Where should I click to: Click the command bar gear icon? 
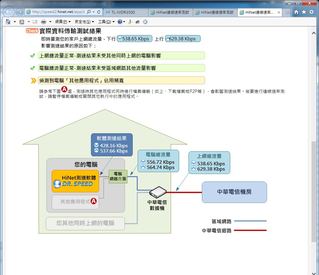(145, 22)
